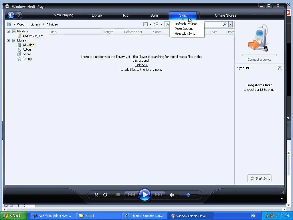The width and height of the screenshot is (293, 220).
Task: Open the view options icon
Action: 156,24
